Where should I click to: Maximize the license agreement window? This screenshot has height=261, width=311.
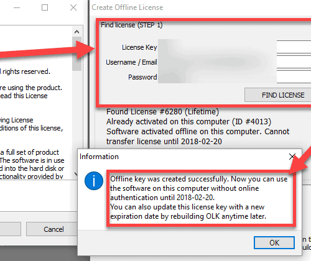[x=45, y=7]
